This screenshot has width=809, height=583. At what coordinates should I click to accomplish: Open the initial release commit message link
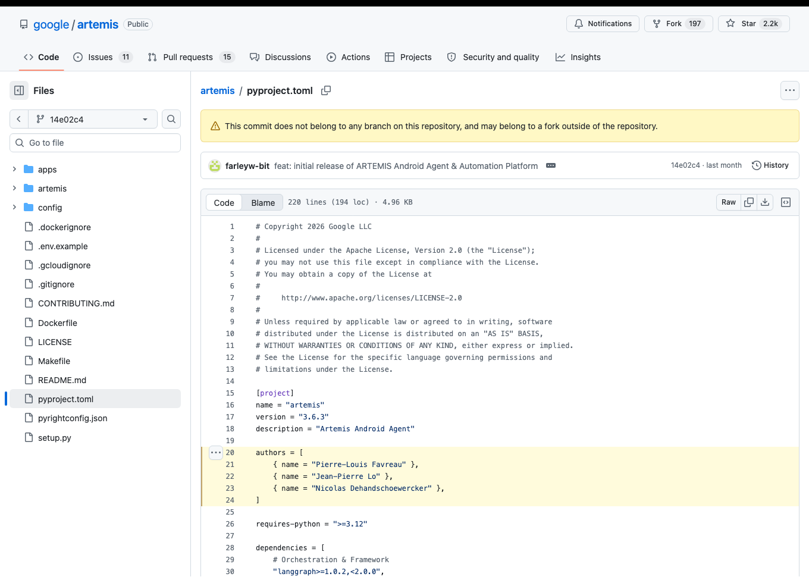(406, 166)
